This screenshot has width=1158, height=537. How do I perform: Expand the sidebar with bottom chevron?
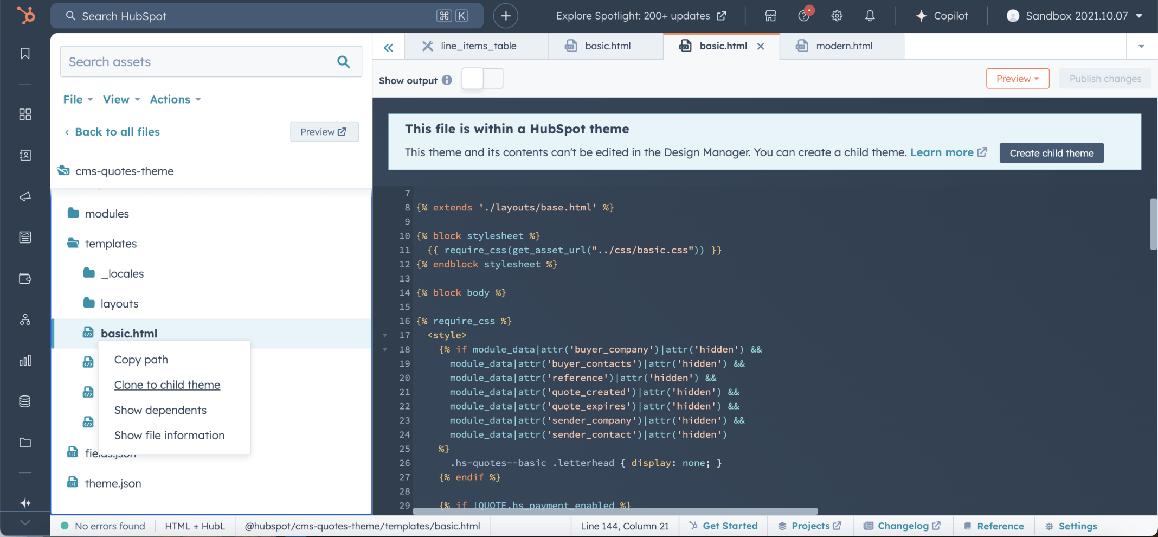click(x=25, y=523)
